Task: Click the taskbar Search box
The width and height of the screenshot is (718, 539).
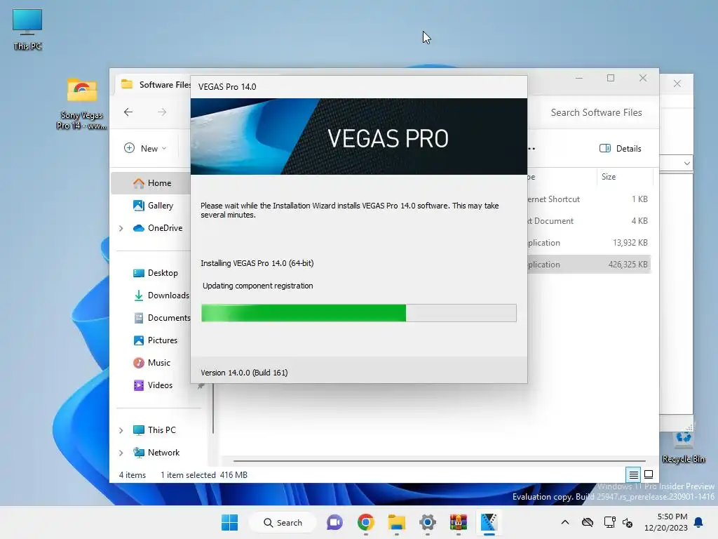Action: 283,522
